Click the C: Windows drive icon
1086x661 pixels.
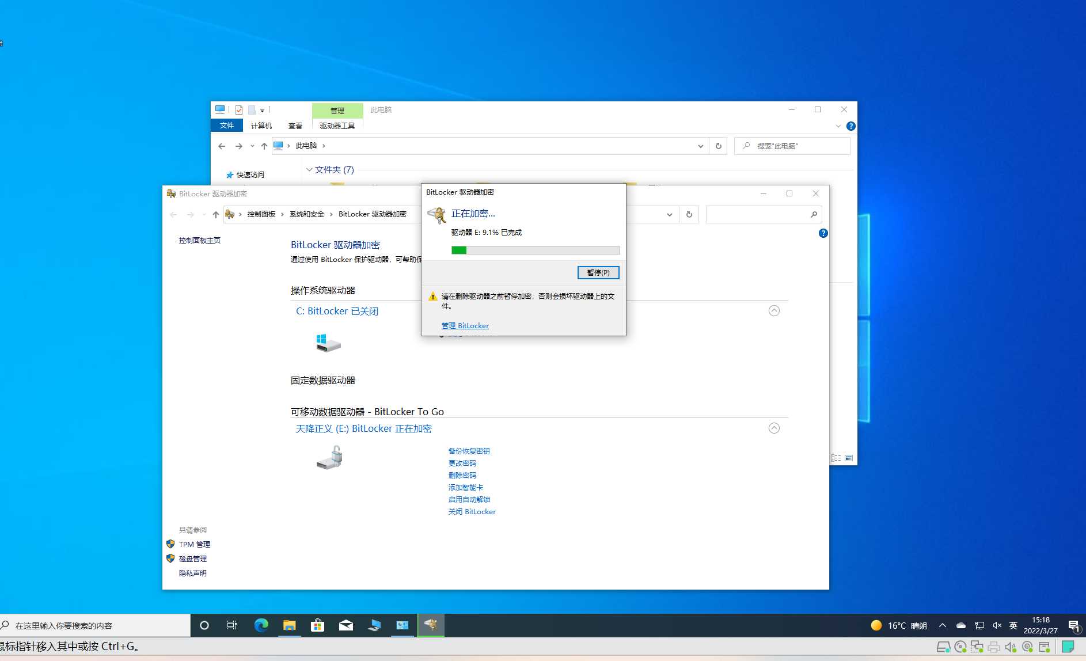pyautogui.click(x=328, y=343)
